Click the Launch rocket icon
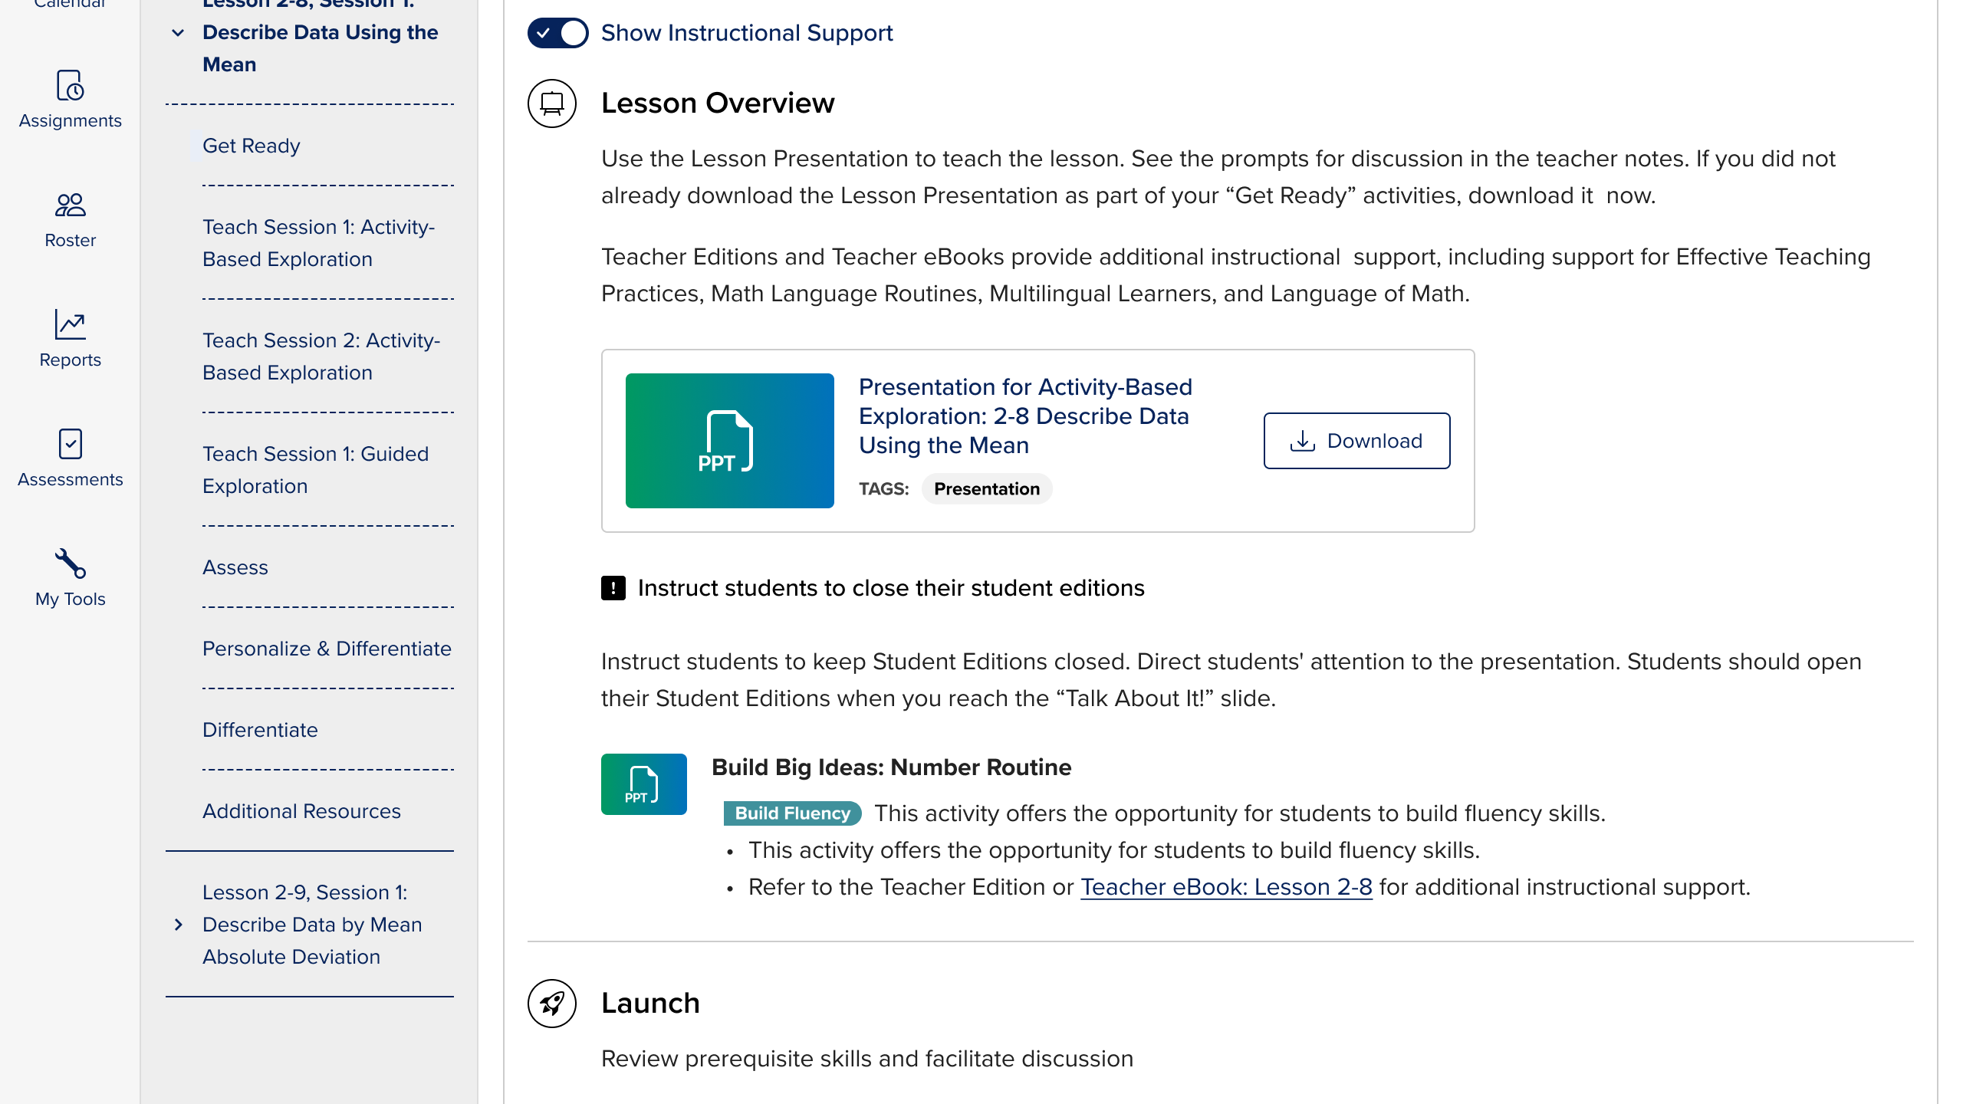 click(x=551, y=1003)
